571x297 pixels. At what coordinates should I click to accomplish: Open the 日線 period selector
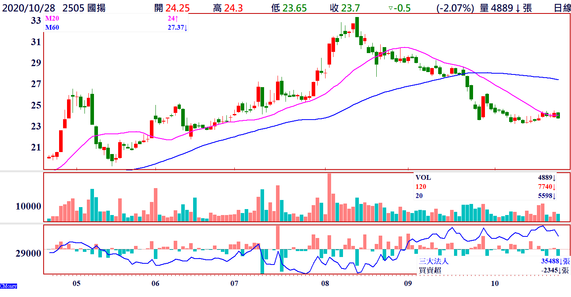coord(562,8)
